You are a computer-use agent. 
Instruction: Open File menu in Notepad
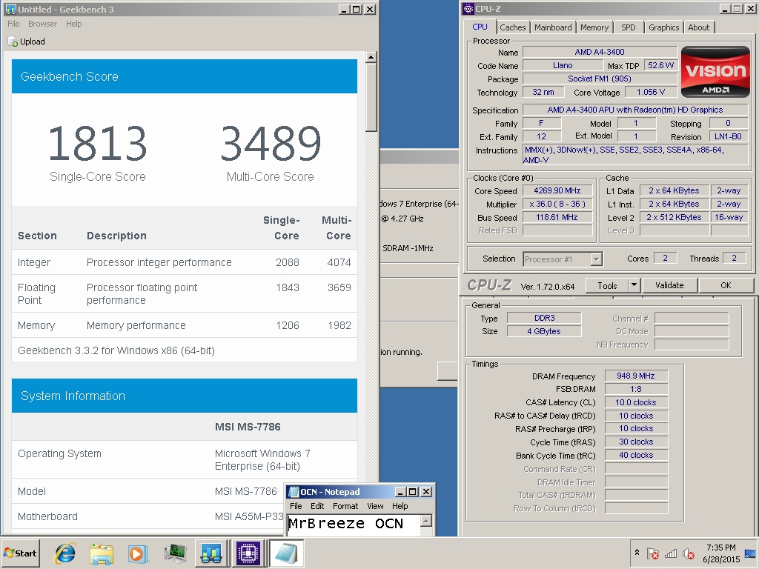click(x=296, y=506)
